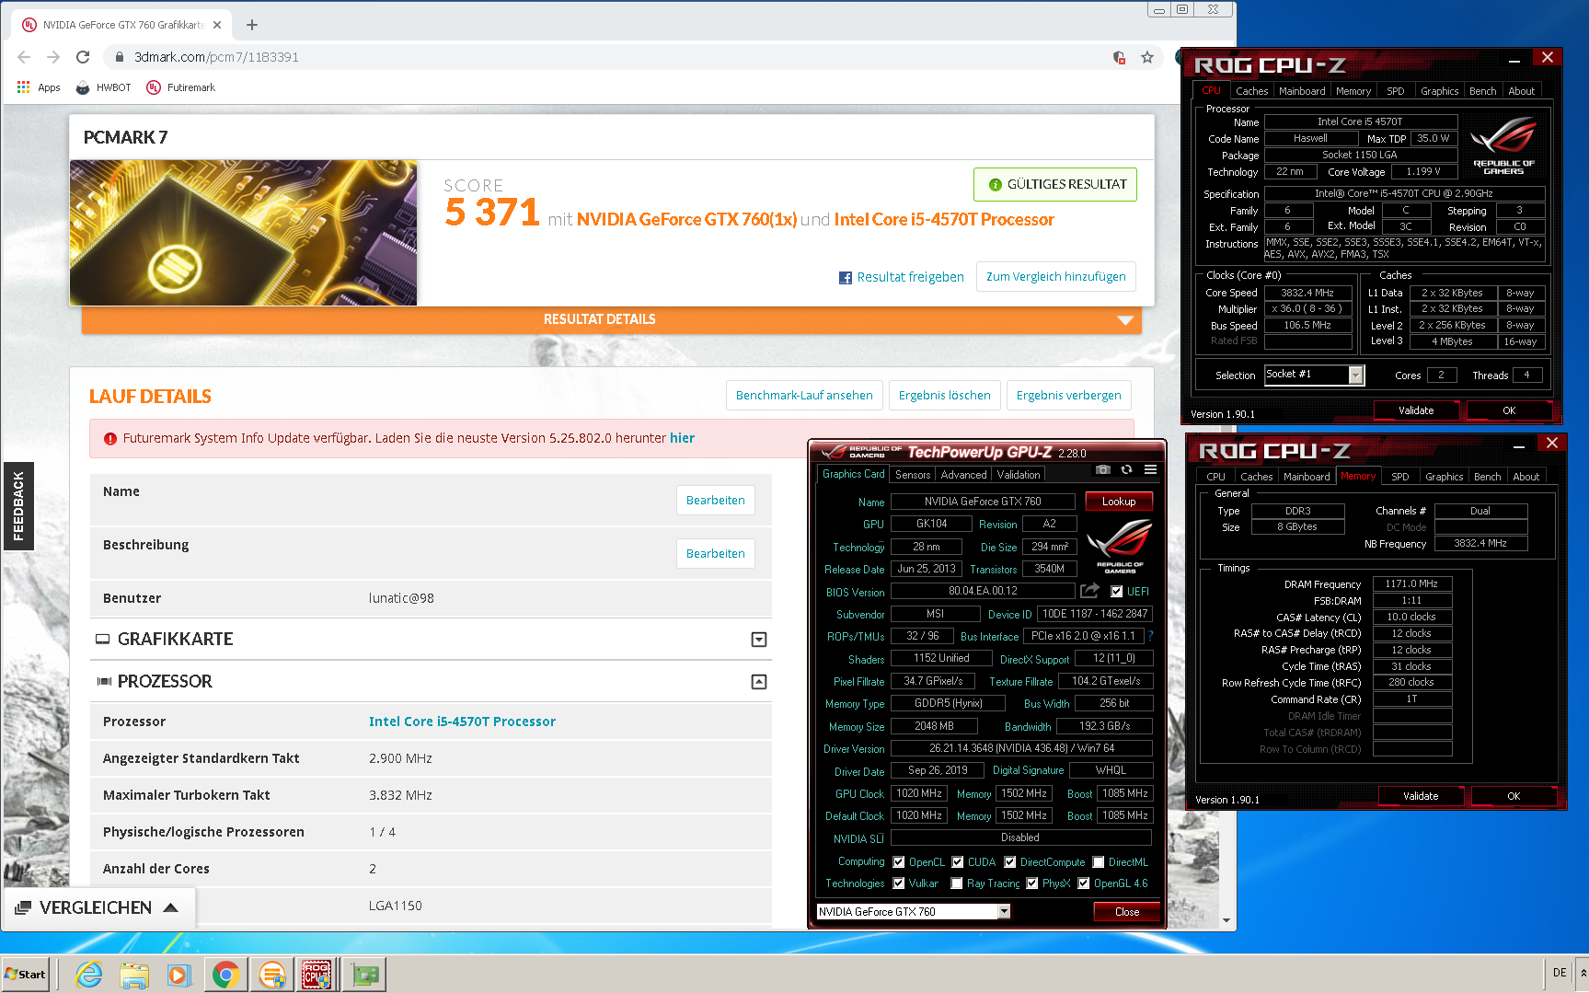
Task: Click Ergebnis löschen button
Action: 944,396
